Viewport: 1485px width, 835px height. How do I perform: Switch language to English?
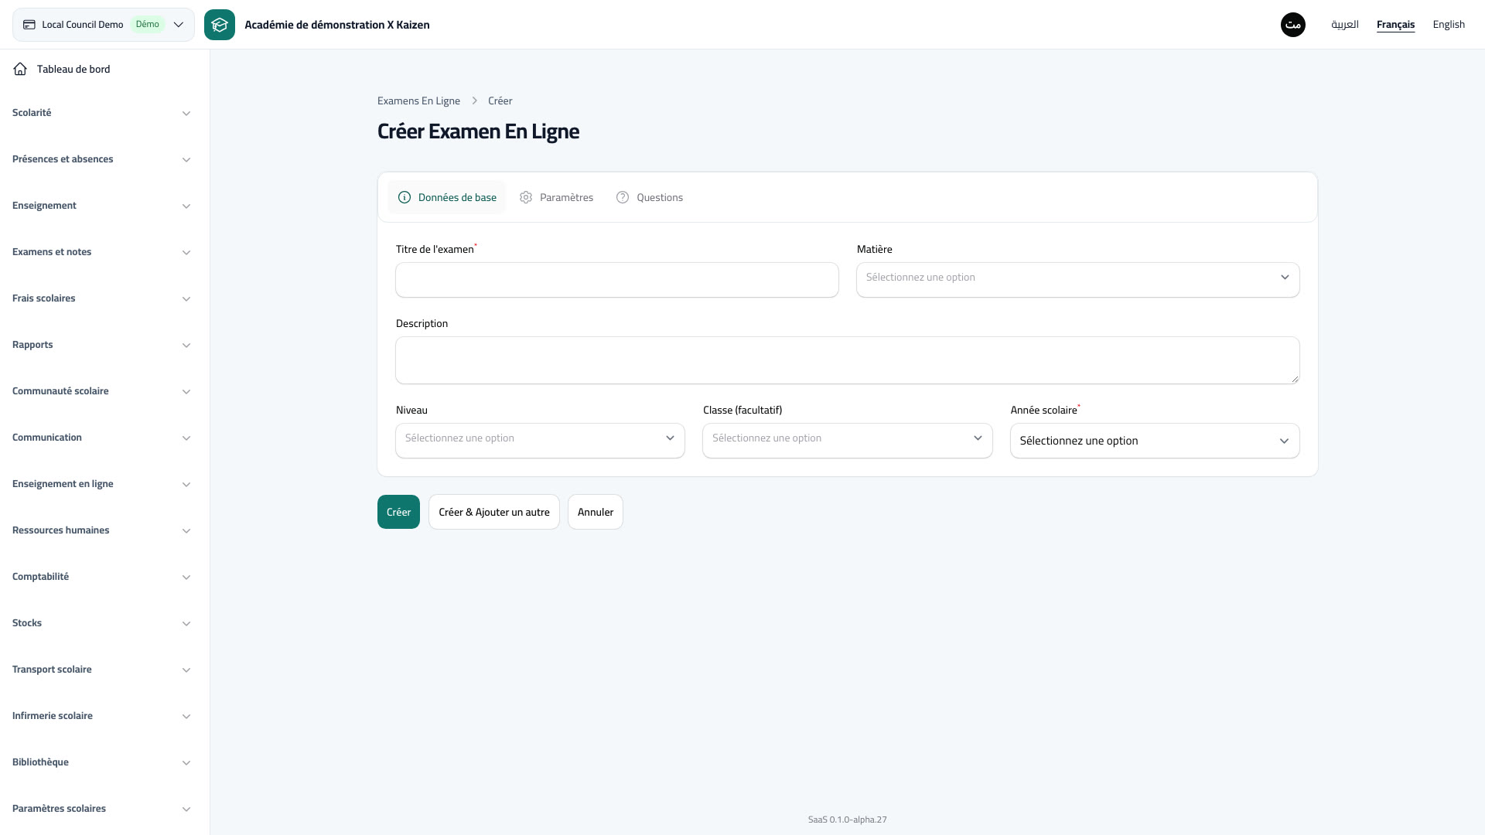(x=1448, y=25)
